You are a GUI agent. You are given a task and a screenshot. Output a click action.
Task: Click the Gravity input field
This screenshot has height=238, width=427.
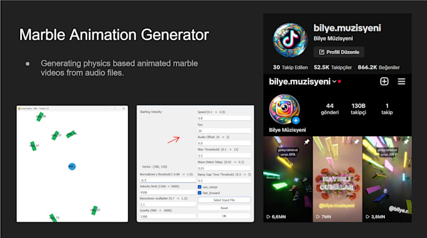[x=168, y=216]
